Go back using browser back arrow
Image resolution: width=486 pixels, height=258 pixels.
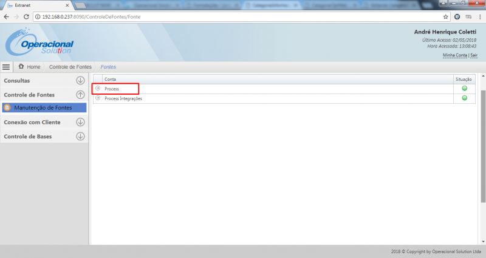pyautogui.click(x=7, y=16)
